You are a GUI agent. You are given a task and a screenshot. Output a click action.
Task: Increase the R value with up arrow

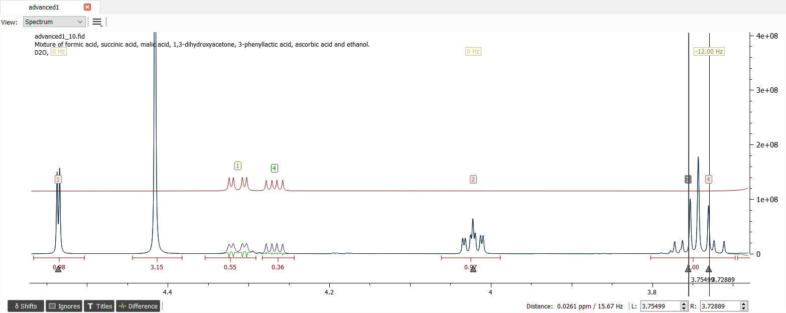coord(744,304)
